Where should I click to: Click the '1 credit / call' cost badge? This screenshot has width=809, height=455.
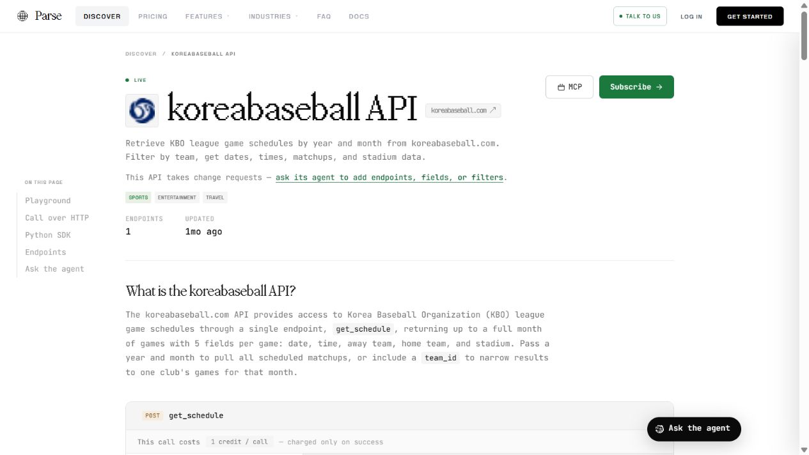coord(239,442)
